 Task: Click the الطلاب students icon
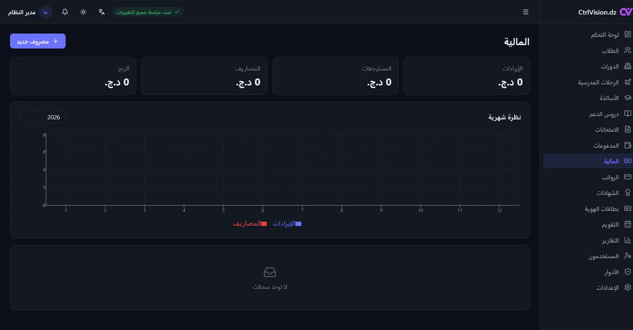click(627, 50)
